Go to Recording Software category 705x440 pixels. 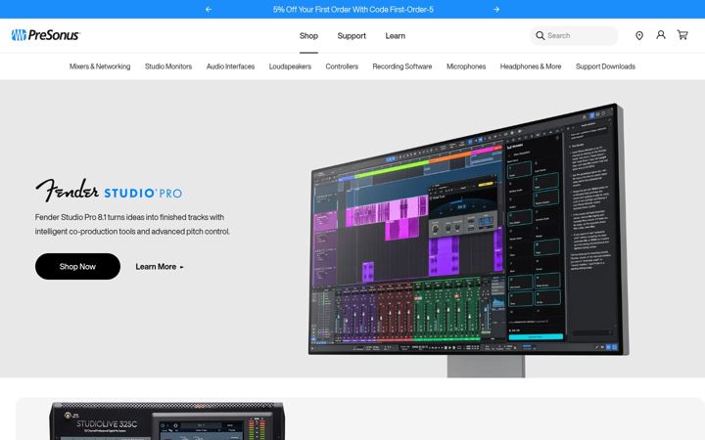(402, 66)
